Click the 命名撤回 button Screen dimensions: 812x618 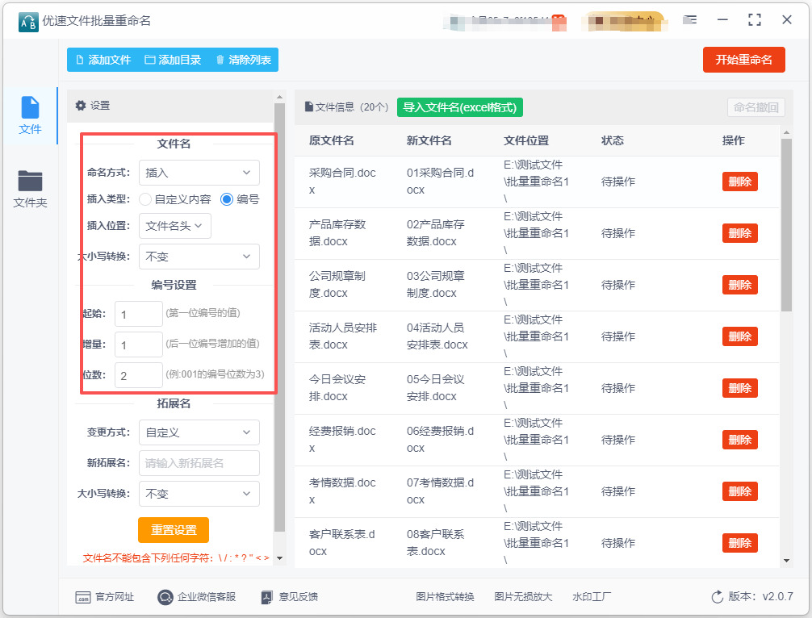[755, 107]
